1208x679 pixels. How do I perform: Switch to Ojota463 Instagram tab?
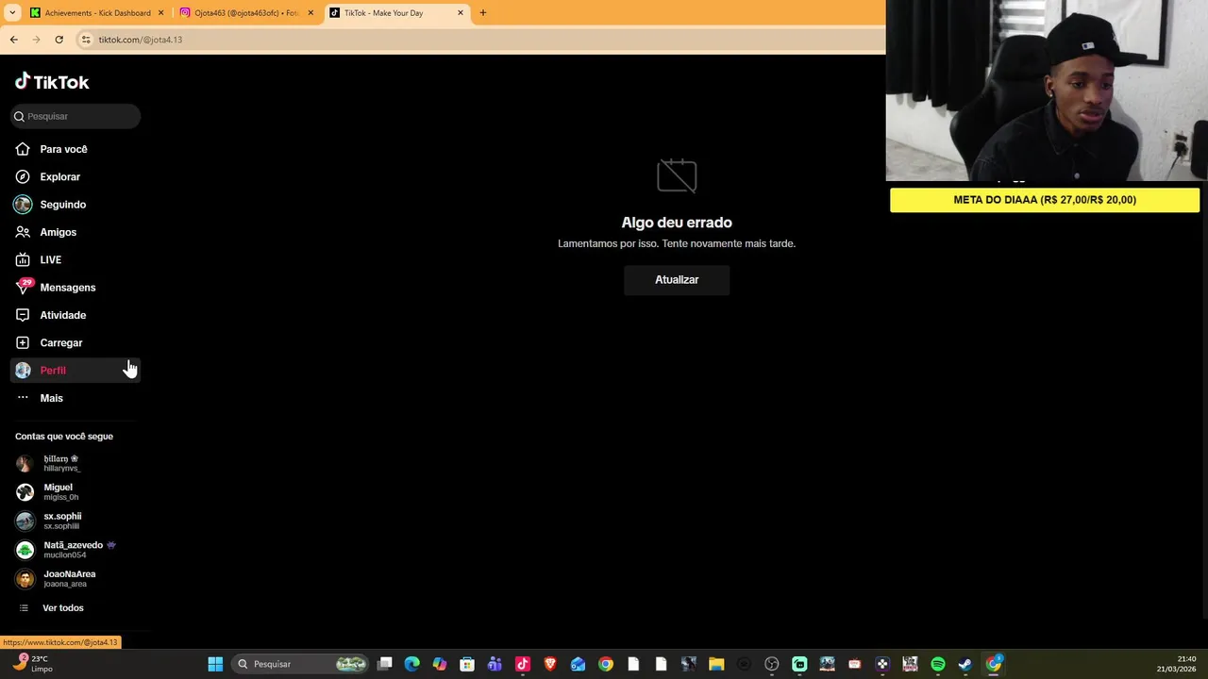[x=247, y=13]
